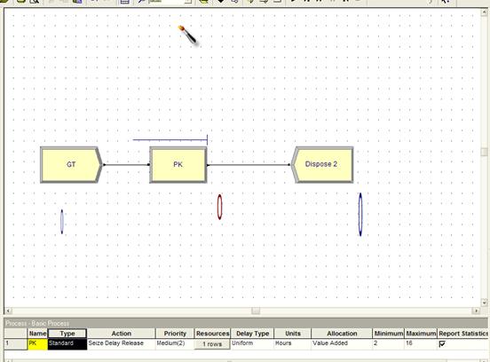The width and height of the screenshot is (490, 362).
Task: Click flowchart horizontal scrollbar left arrow
Action: point(8,311)
